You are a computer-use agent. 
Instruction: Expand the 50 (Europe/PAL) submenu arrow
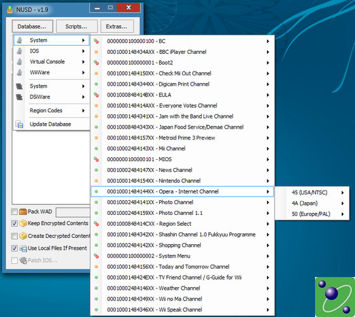click(342, 214)
